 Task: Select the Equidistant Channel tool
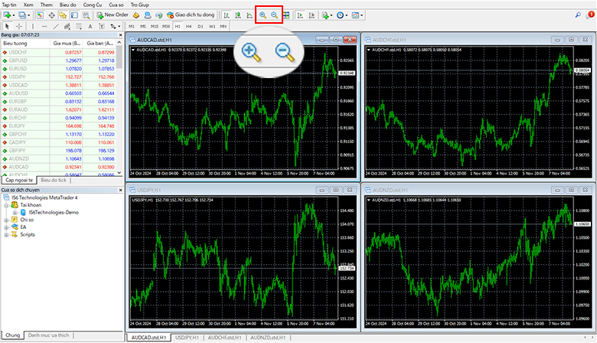[67, 26]
